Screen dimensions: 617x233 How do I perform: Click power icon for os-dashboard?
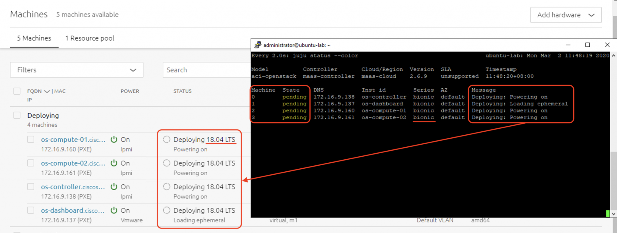(114, 210)
